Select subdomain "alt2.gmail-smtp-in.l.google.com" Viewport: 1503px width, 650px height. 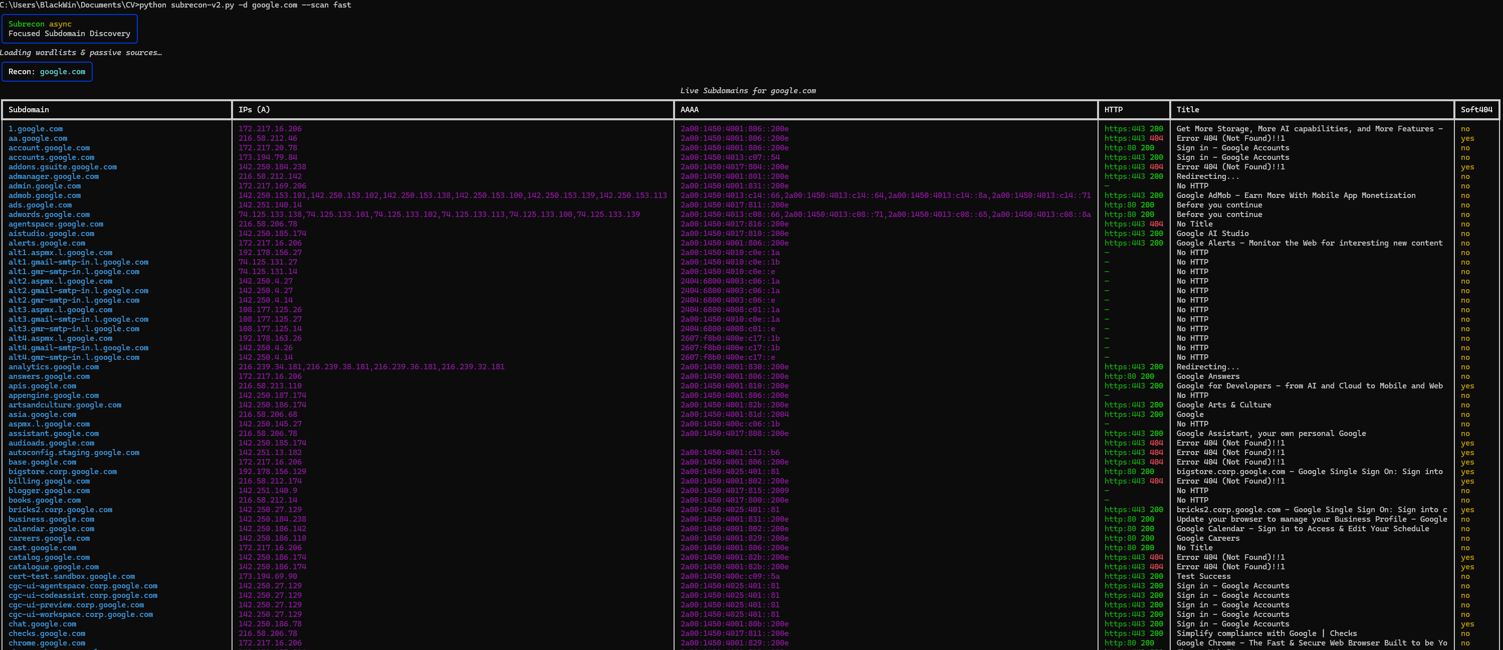coord(78,291)
